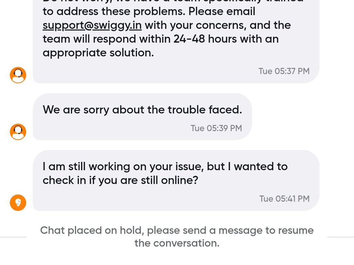Tap "the conversation." in the hold notice
Viewport: 354px width, 265px height.
point(177,243)
